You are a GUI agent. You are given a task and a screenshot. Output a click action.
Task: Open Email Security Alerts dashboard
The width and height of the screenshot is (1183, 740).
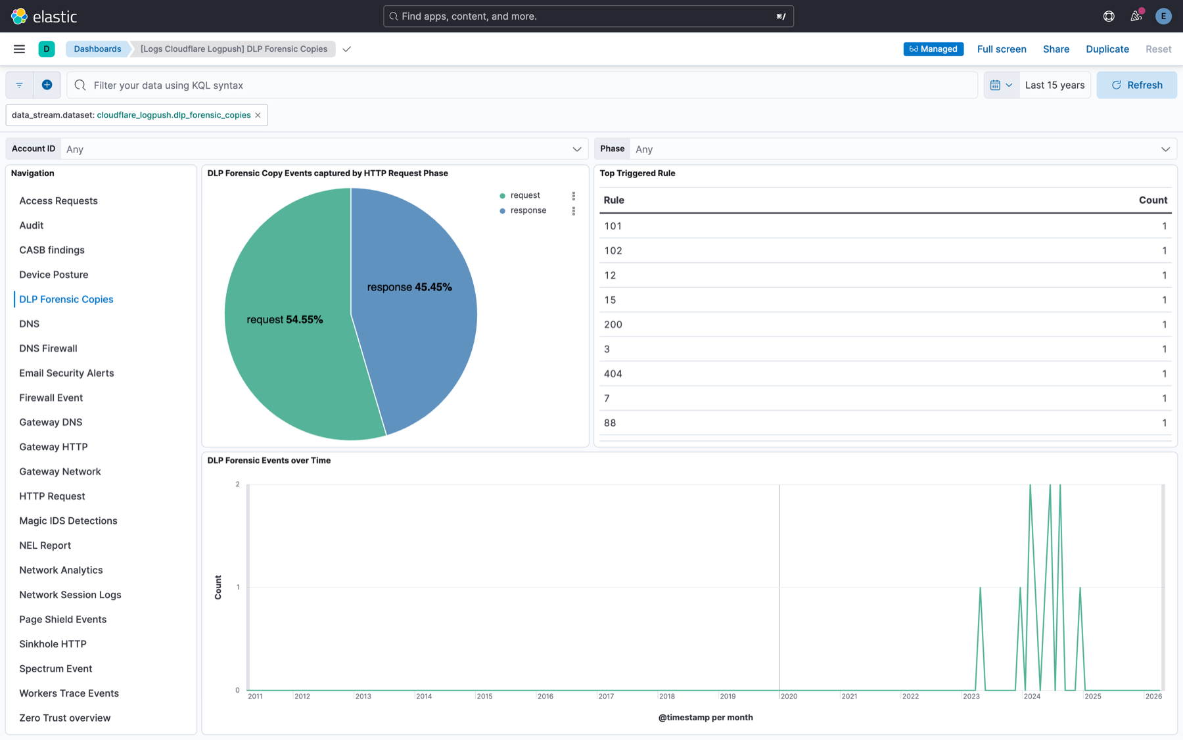click(66, 373)
